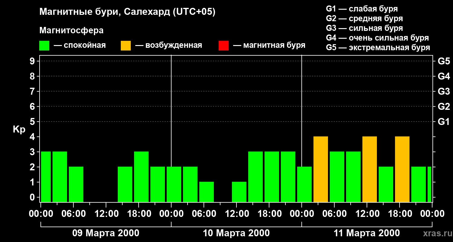This screenshot has width=453, height=242.
Task: Click the final '00:00' label ending 11 Марта
Action: pos(432,214)
